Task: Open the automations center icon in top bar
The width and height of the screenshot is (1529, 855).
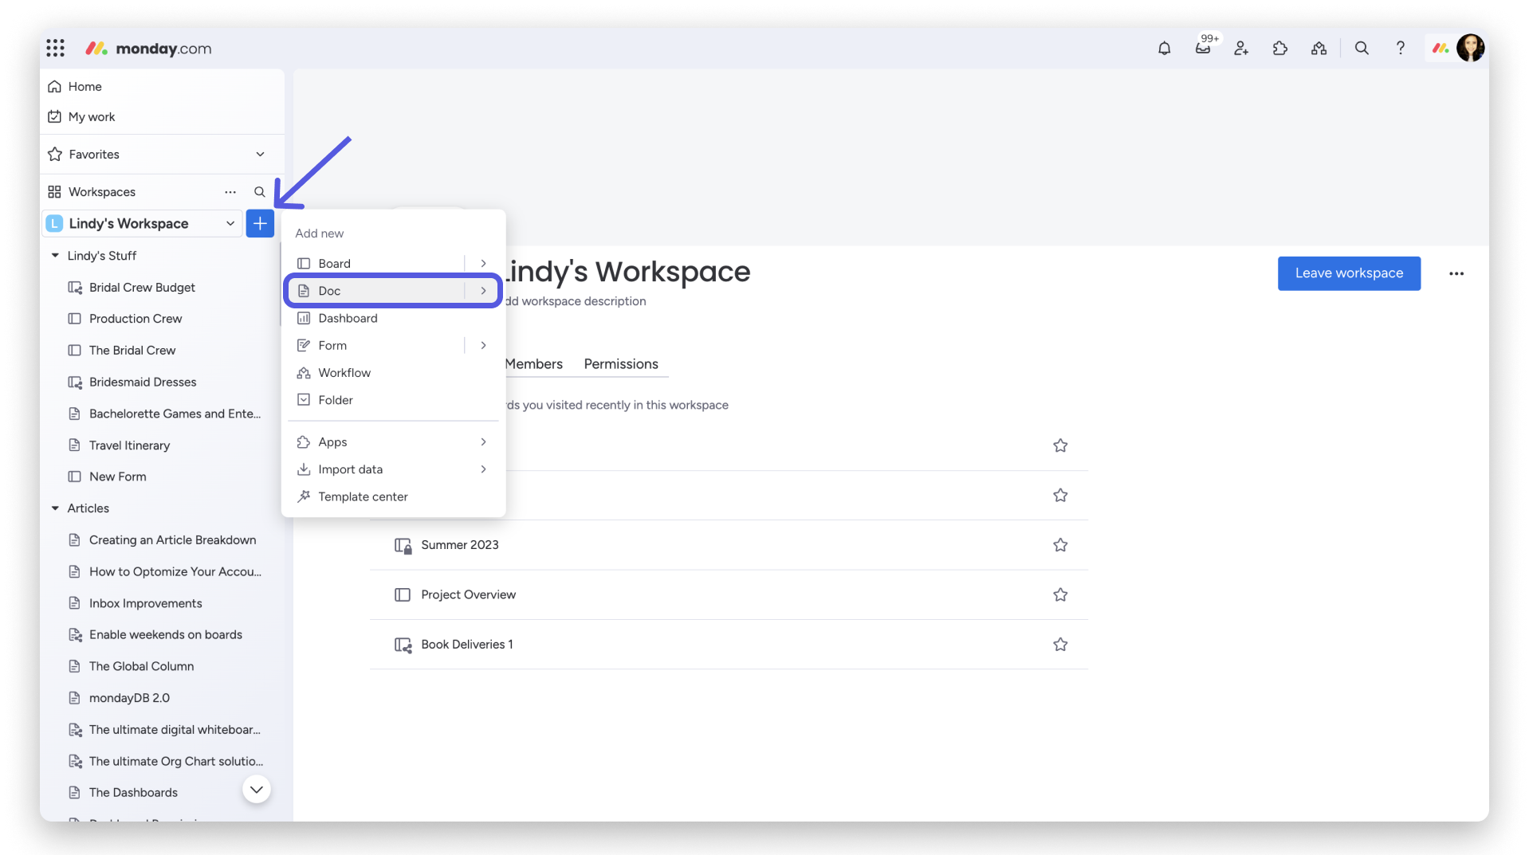Action: (1319, 49)
